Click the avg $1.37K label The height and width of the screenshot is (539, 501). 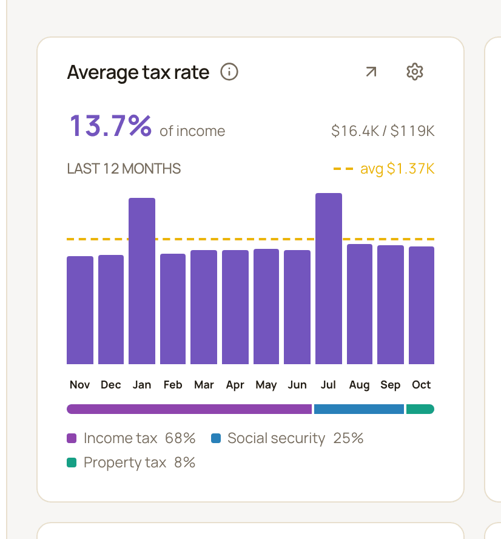coord(397,169)
